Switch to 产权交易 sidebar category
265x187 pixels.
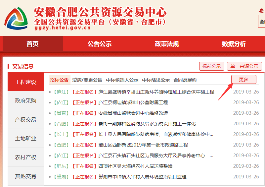pyautogui.click(x=26, y=120)
